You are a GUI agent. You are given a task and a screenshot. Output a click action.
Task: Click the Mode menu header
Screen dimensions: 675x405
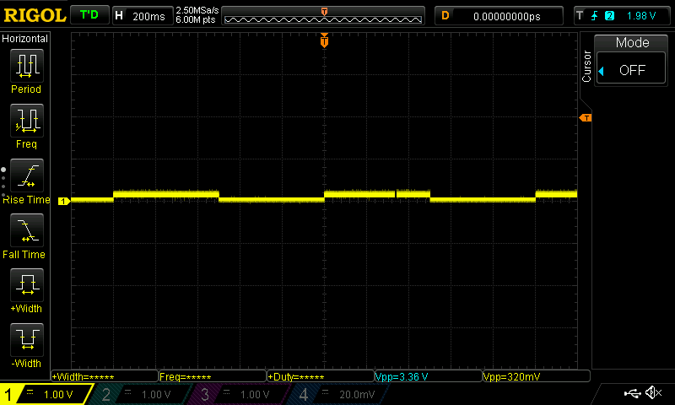(x=632, y=42)
